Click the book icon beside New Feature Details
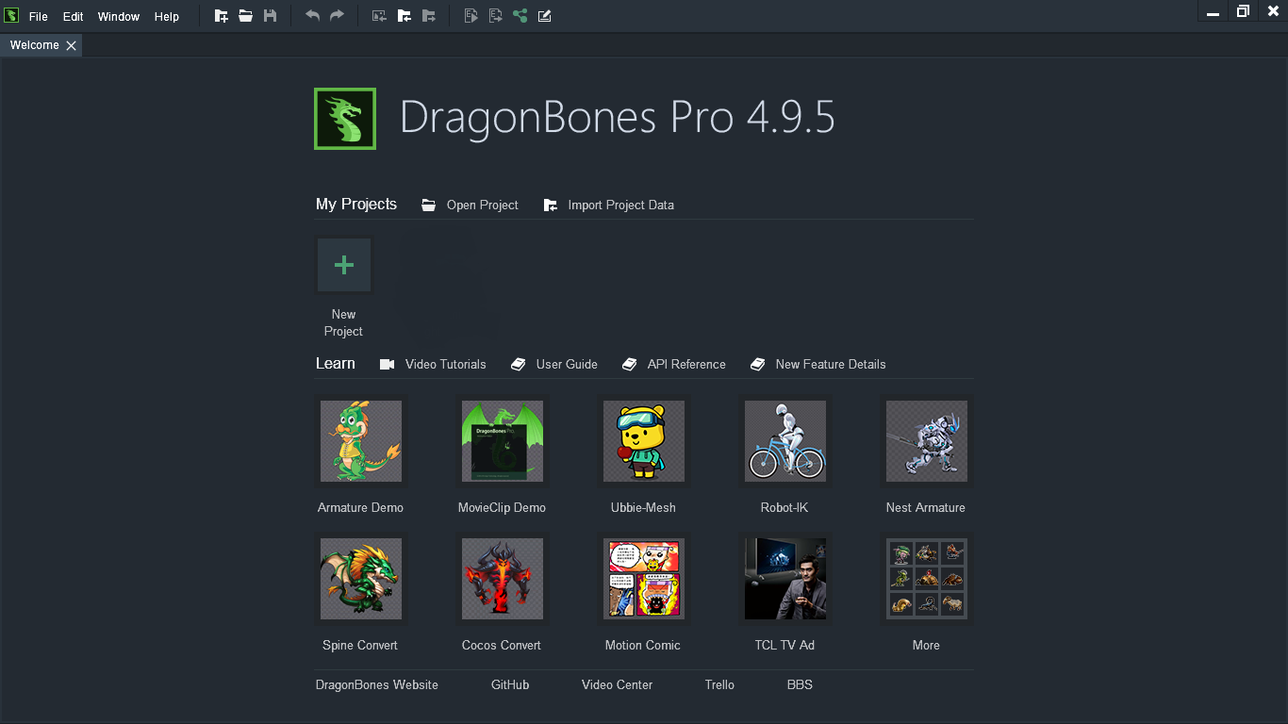1288x724 pixels. [758, 364]
